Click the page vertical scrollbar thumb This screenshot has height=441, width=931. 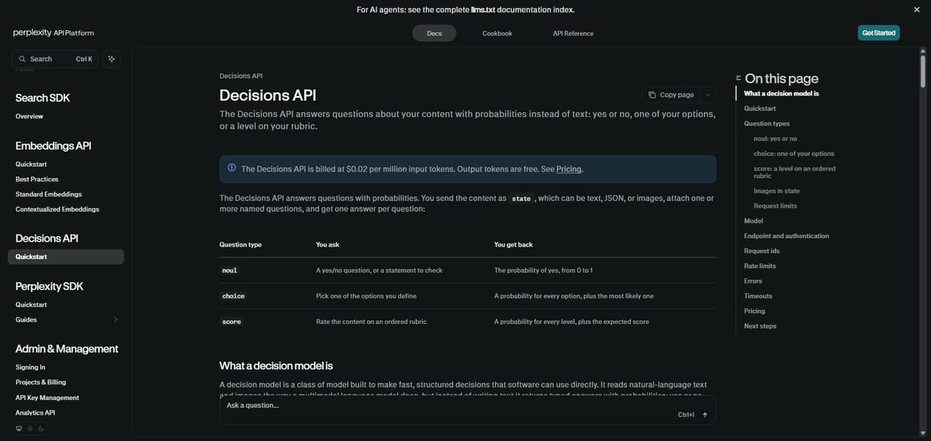(x=922, y=70)
